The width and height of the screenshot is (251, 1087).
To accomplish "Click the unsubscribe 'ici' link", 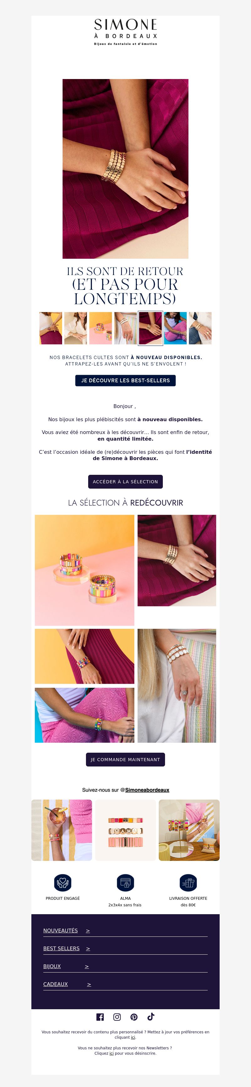I will pyautogui.click(x=111, y=1053).
